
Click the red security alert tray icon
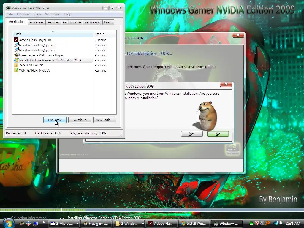tap(257, 223)
